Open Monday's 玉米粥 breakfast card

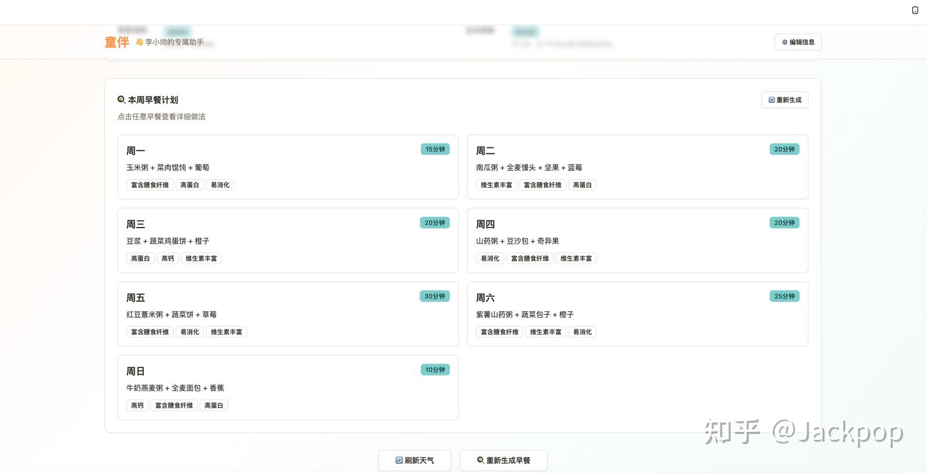point(288,167)
